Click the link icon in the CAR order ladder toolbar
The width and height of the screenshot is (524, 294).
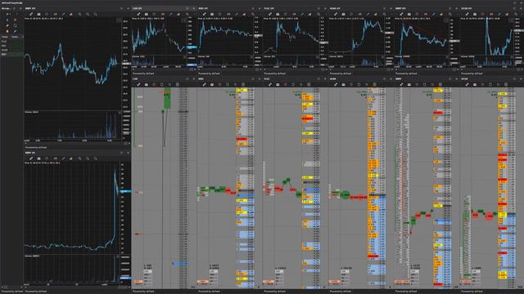click(138, 85)
